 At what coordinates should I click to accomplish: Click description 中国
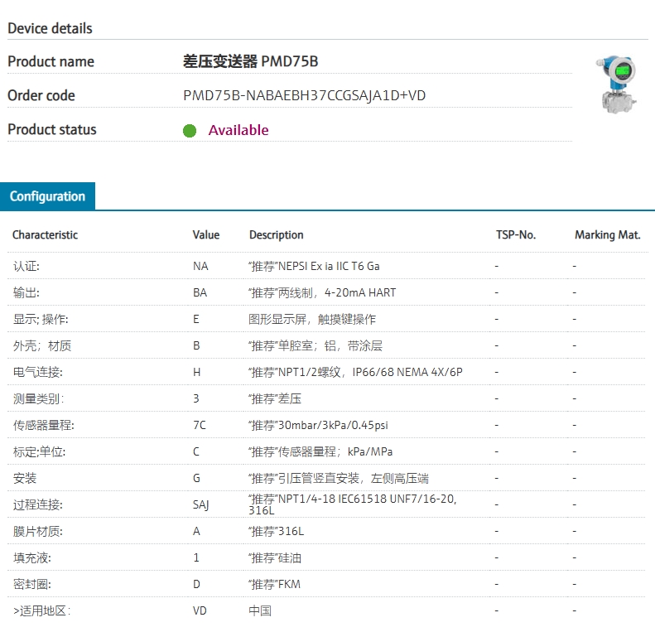pos(260,611)
